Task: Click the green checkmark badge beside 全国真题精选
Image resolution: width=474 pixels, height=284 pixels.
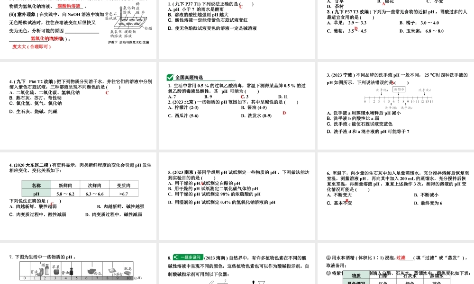Action: click(x=169, y=77)
